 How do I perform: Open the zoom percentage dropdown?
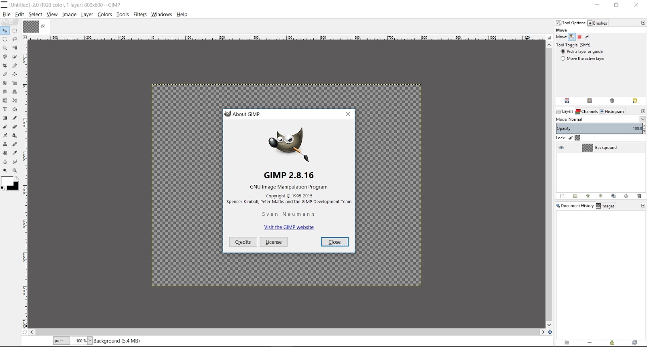90,341
